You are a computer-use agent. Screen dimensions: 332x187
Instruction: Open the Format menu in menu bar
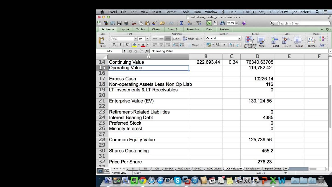click(171, 12)
